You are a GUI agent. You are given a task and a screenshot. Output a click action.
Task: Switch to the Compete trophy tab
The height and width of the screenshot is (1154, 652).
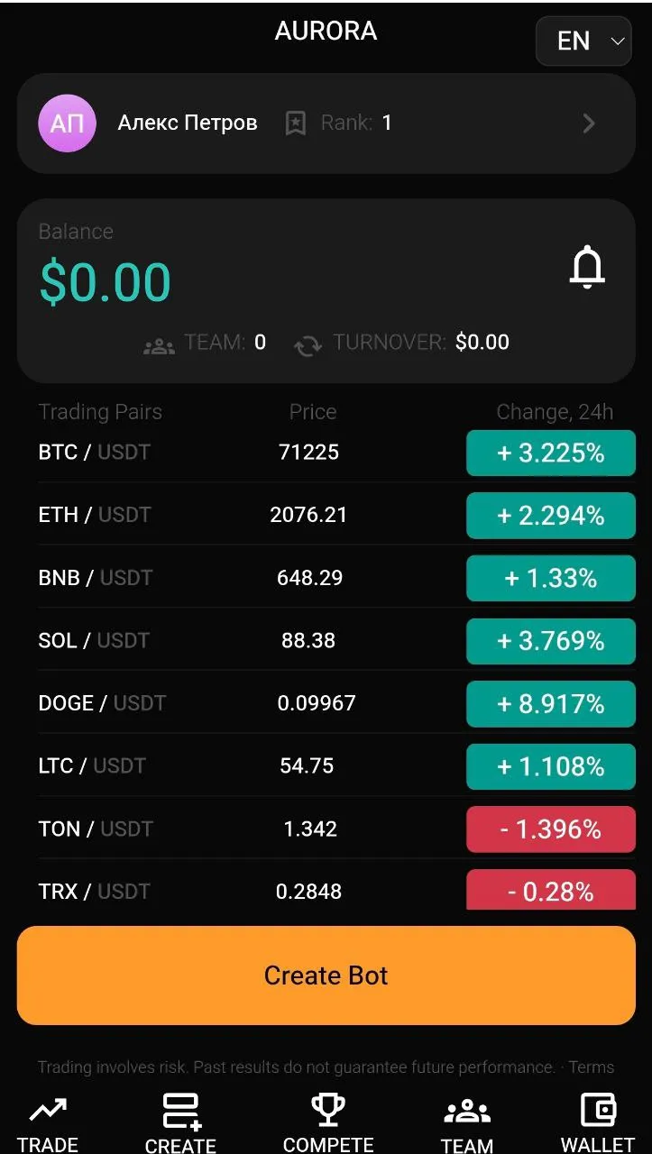click(328, 1122)
